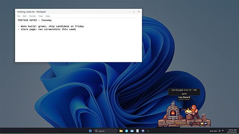The image size is (239, 134).
Task: Open the File menu in Notepad
Action: click(19, 16)
